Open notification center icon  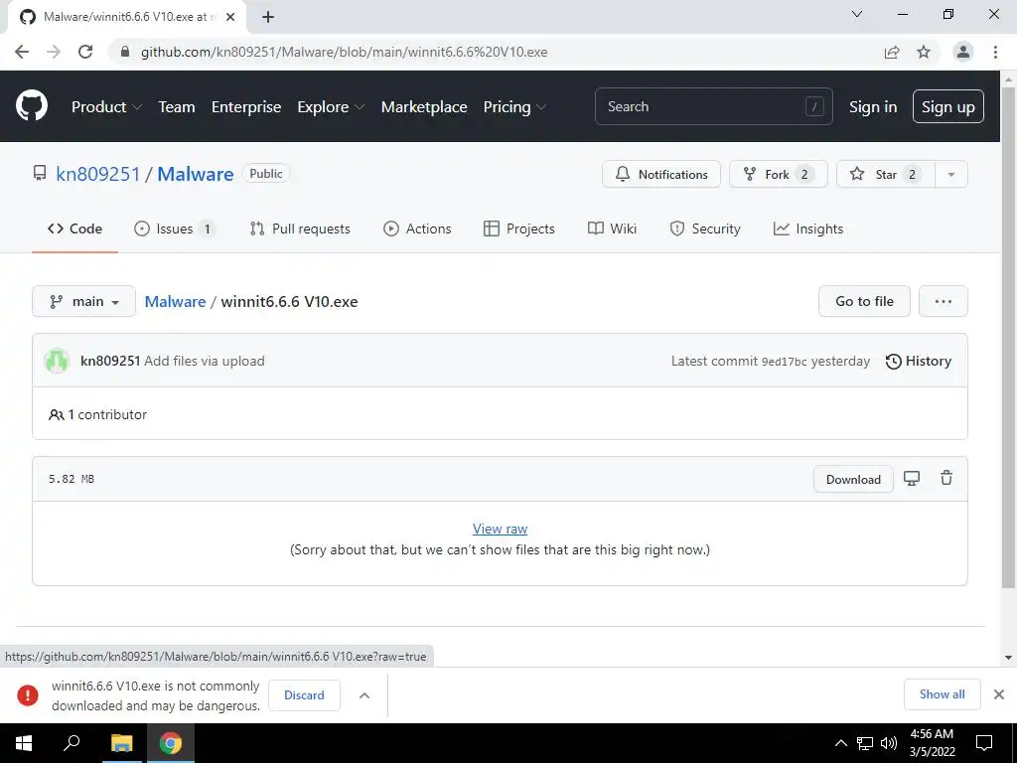click(x=984, y=743)
